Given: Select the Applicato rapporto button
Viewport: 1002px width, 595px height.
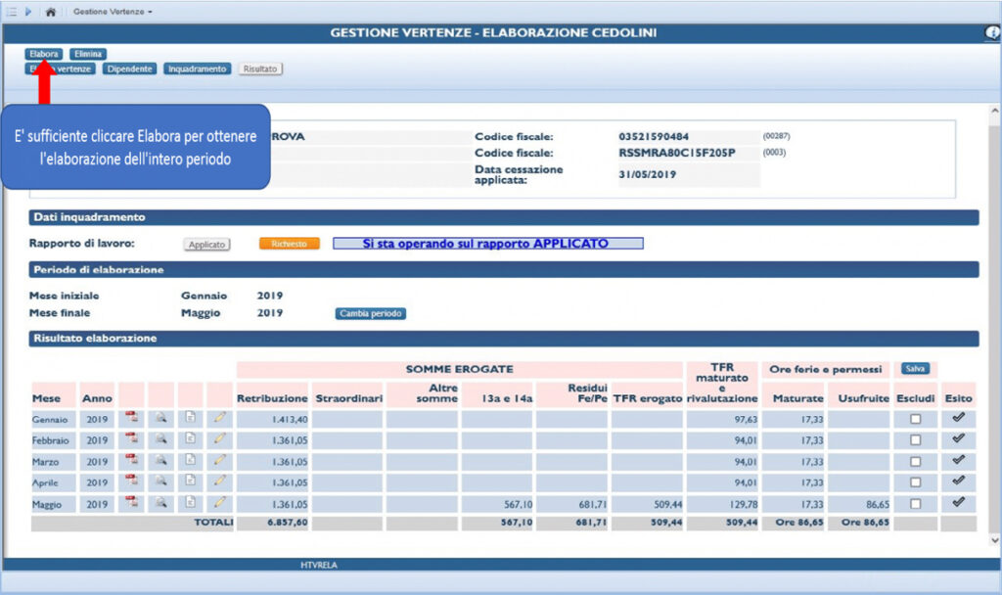Looking at the screenshot, I should point(207,244).
